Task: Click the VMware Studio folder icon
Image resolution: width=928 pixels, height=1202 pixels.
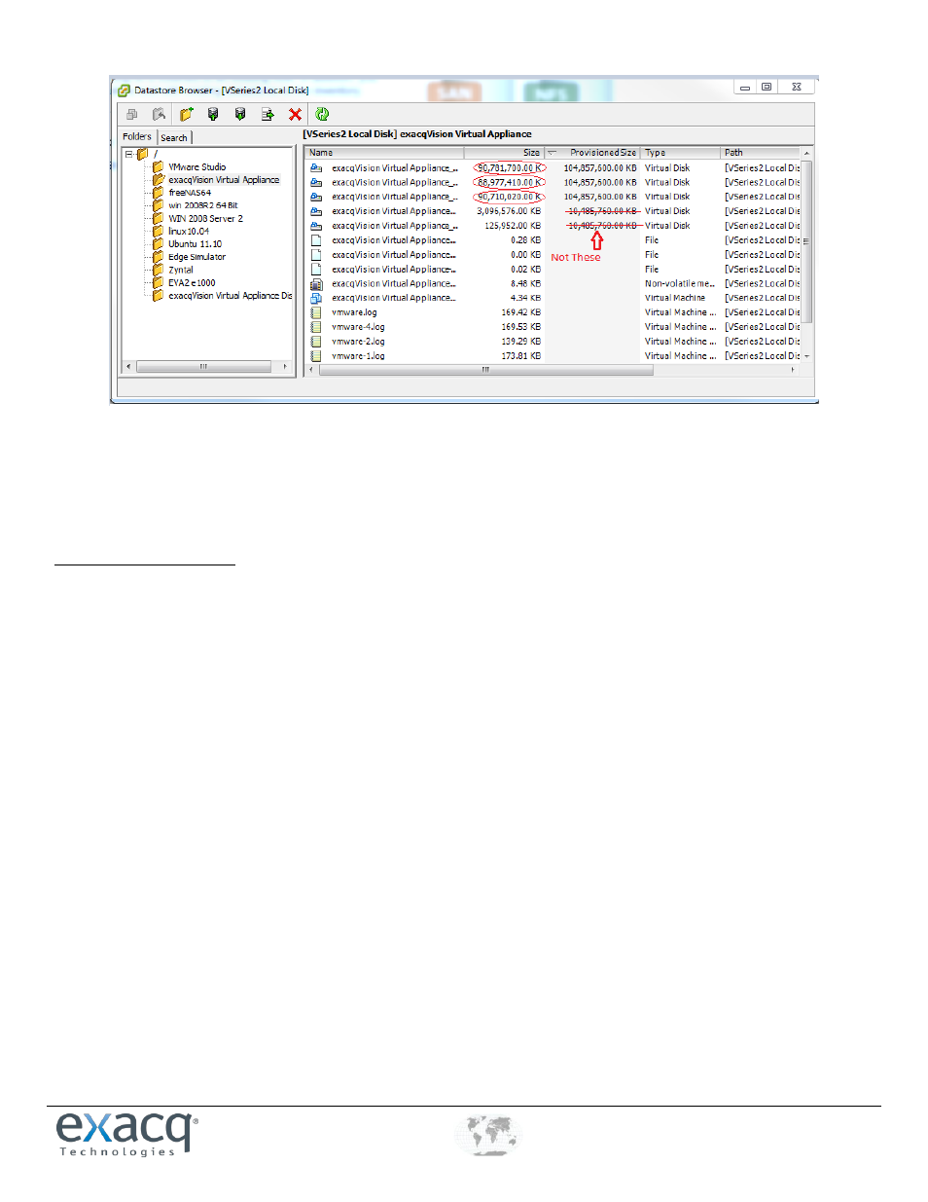Action: pyautogui.click(x=158, y=166)
